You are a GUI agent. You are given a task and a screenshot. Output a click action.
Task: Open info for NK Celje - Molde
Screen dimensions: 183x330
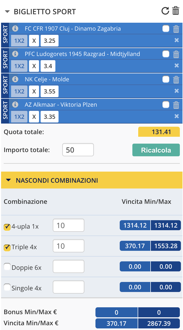[x=16, y=79]
